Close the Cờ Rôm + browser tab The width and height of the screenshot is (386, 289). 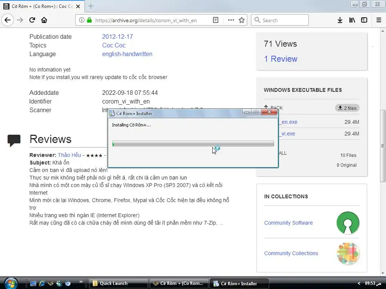point(78,6)
